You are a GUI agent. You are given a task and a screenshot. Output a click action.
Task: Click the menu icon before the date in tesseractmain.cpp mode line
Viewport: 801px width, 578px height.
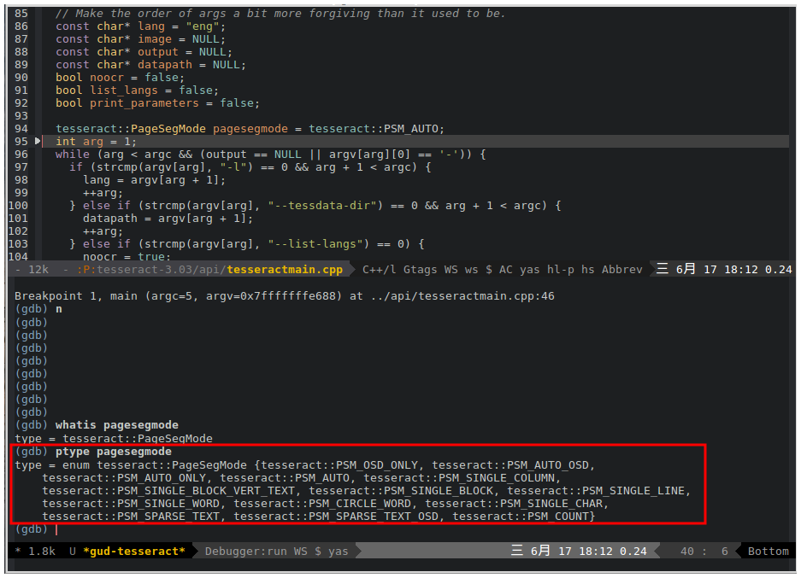coord(662,269)
